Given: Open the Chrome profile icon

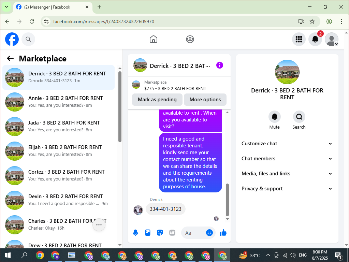Looking at the screenshot, I should tap(329, 21).
